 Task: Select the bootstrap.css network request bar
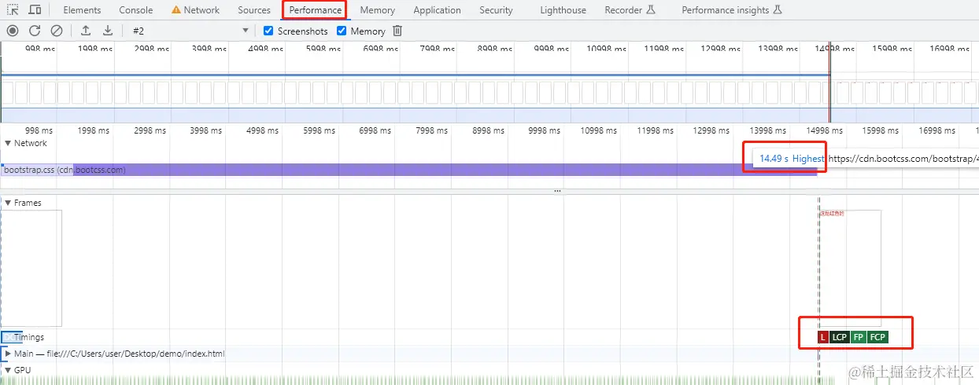click(x=409, y=170)
